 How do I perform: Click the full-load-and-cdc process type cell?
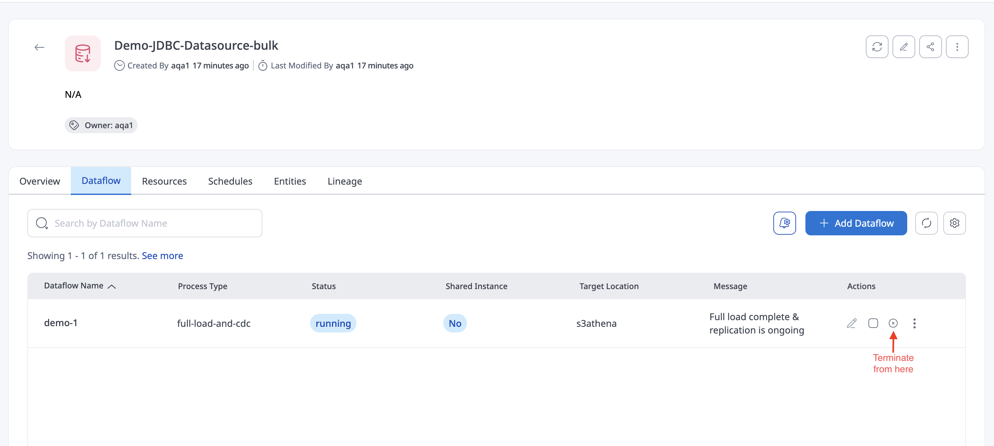pos(213,323)
